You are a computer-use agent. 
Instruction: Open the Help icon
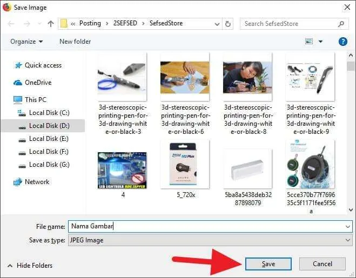coord(343,42)
